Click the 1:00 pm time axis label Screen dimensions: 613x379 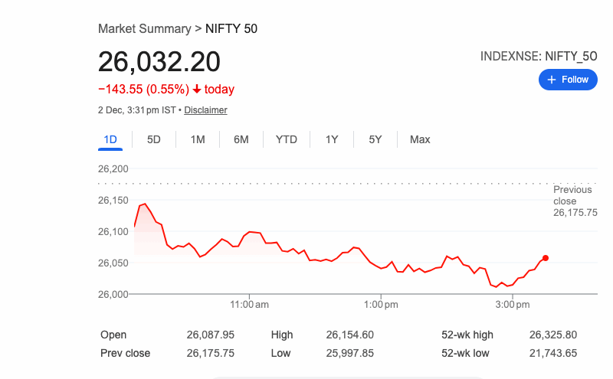[381, 305]
